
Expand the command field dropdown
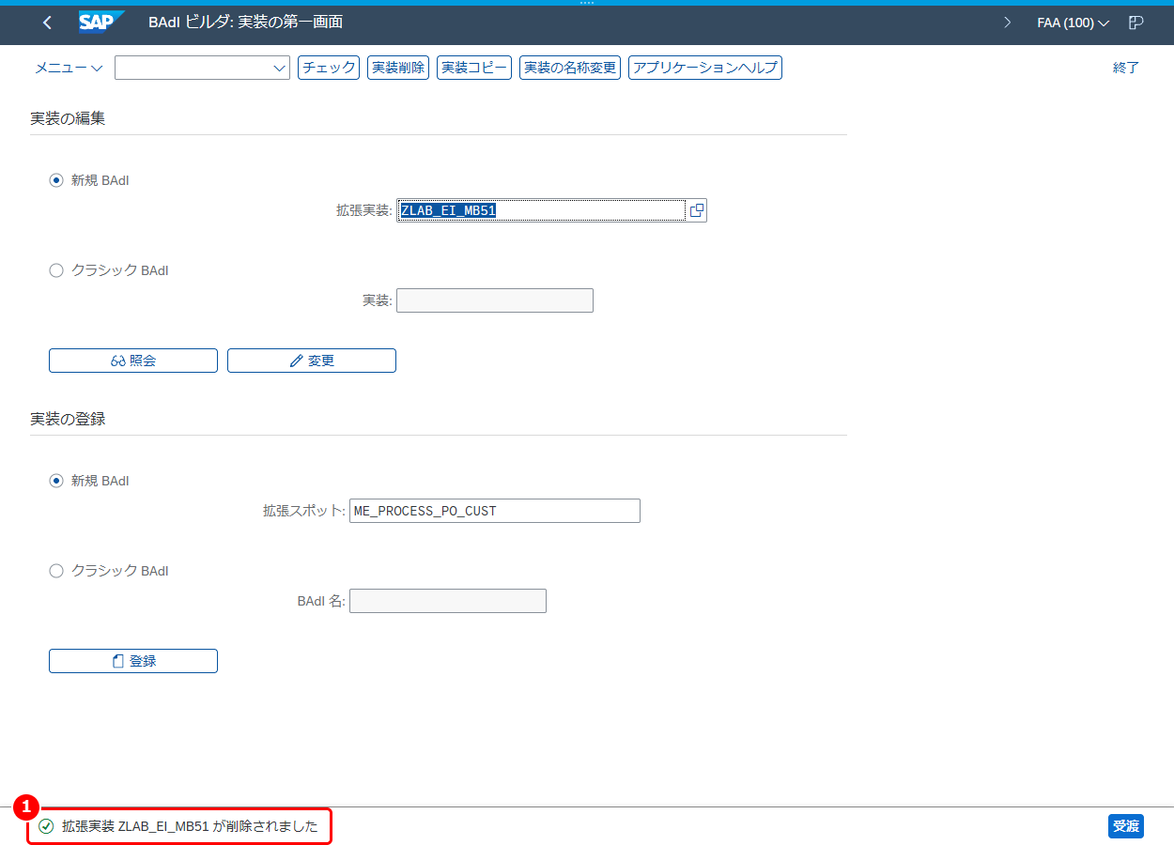279,68
